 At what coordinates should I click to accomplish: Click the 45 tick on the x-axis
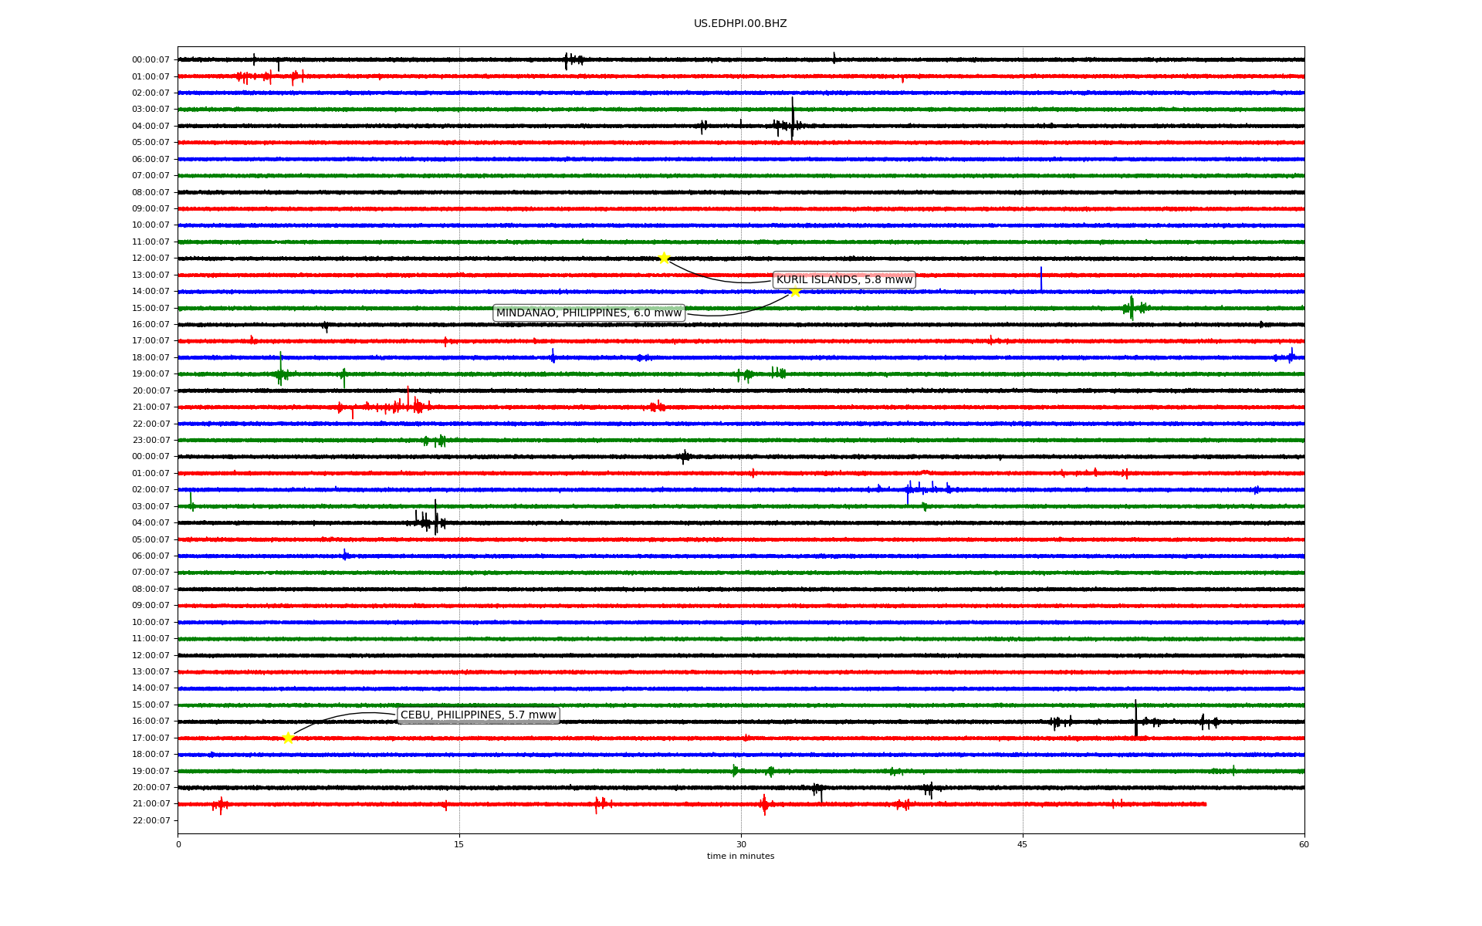(1022, 844)
